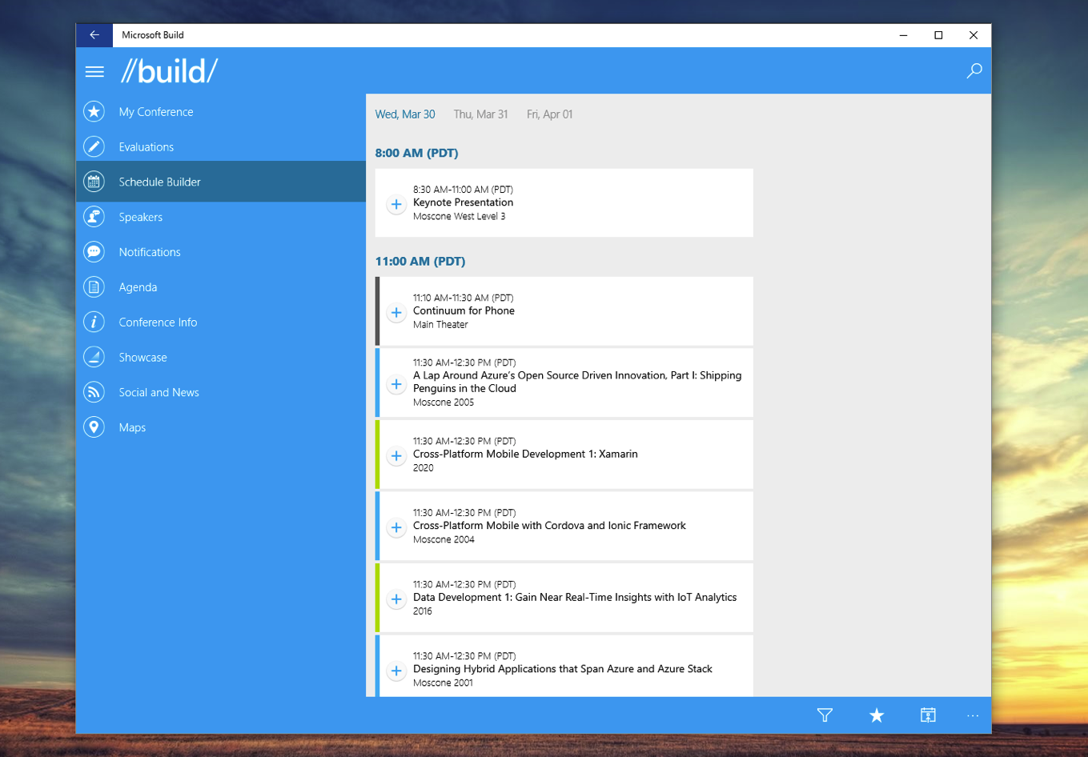Image resolution: width=1088 pixels, height=757 pixels.
Task: Click the Evaluations pencil icon
Action: pyautogui.click(x=94, y=147)
